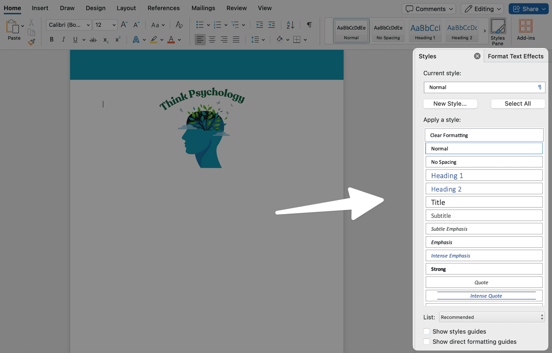Enable Show styles guides checkbox

[427, 331]
